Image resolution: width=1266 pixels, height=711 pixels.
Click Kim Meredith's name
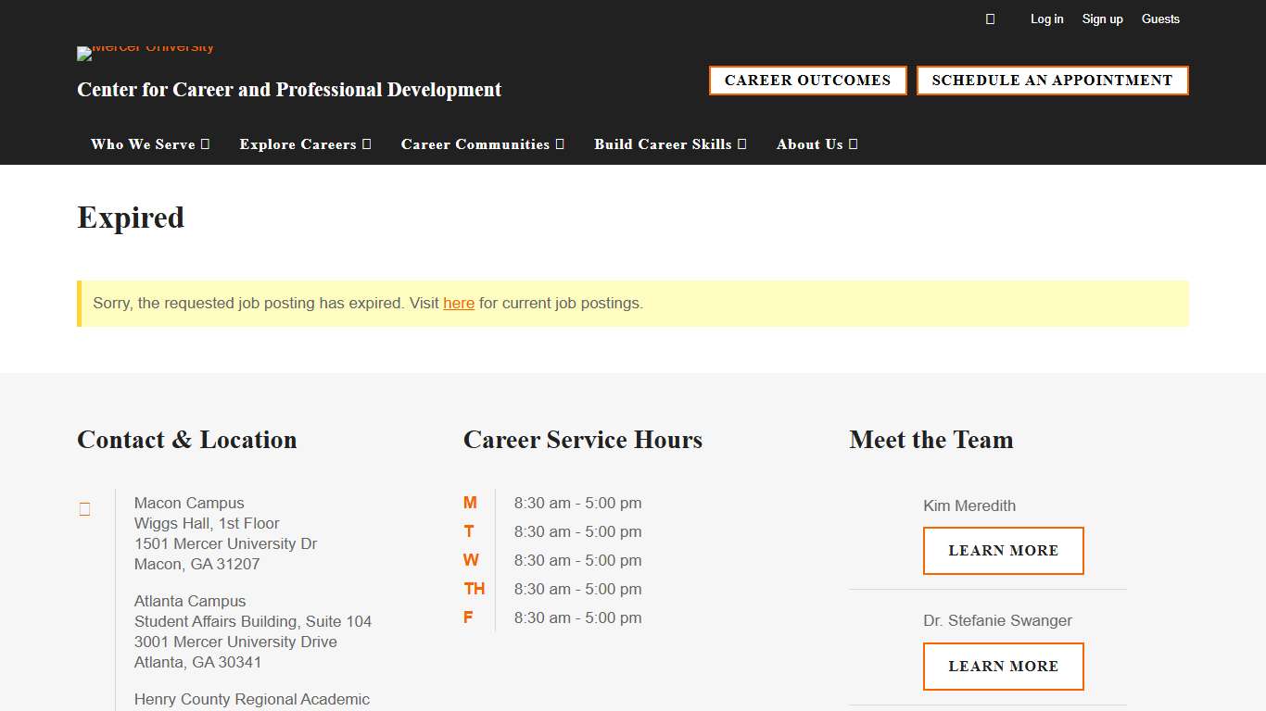click(969, 505)
